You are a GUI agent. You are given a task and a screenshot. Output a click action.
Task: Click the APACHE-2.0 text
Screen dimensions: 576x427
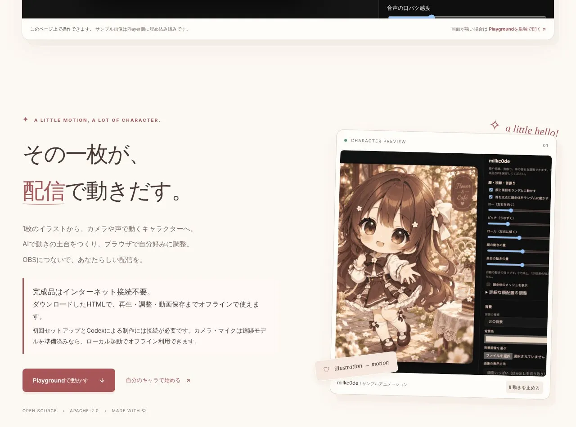[x=84, y=411]
